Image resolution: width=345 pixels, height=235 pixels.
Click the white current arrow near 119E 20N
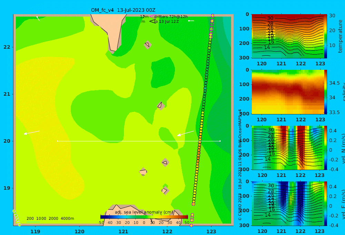[31, 132]
